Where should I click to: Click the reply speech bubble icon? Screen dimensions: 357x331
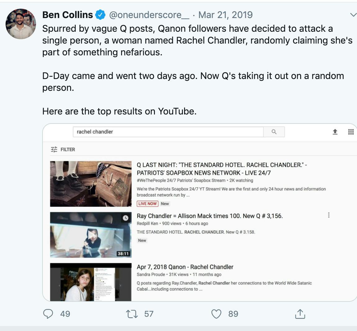tap(48, 314)
